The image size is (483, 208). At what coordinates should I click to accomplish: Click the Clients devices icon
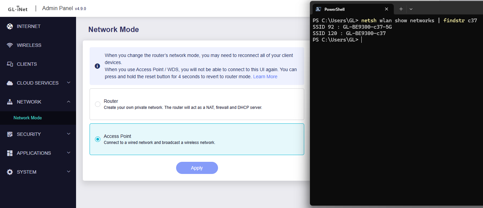coord(10,64)
